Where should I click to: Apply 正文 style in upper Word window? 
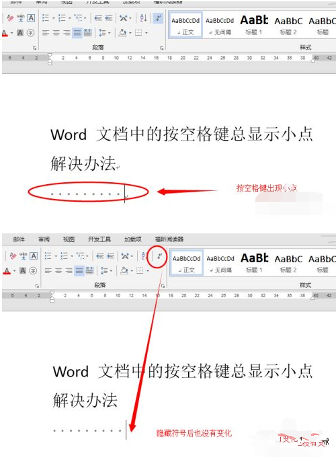pos(185,25)
